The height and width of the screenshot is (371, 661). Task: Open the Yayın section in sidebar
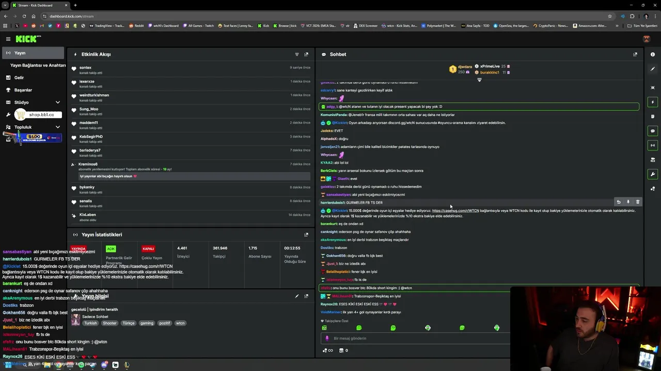point(33,53)
